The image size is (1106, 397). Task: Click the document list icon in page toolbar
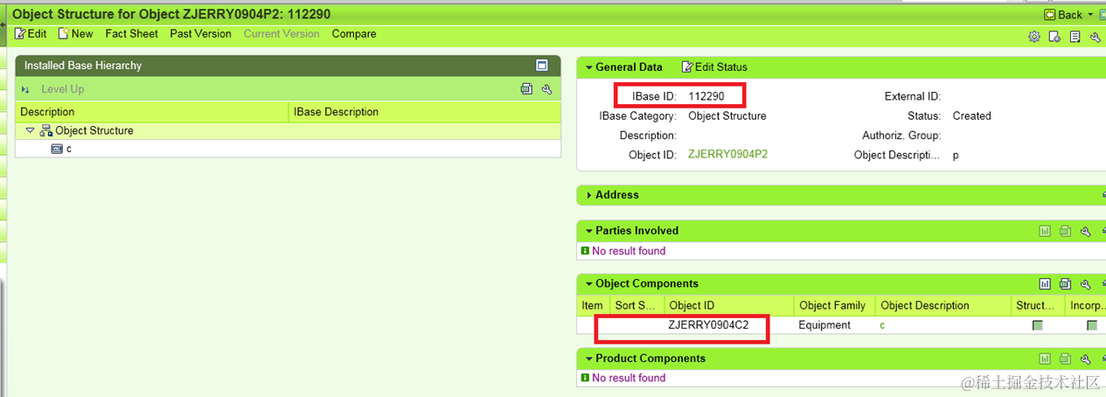[x=1075, y=37]
